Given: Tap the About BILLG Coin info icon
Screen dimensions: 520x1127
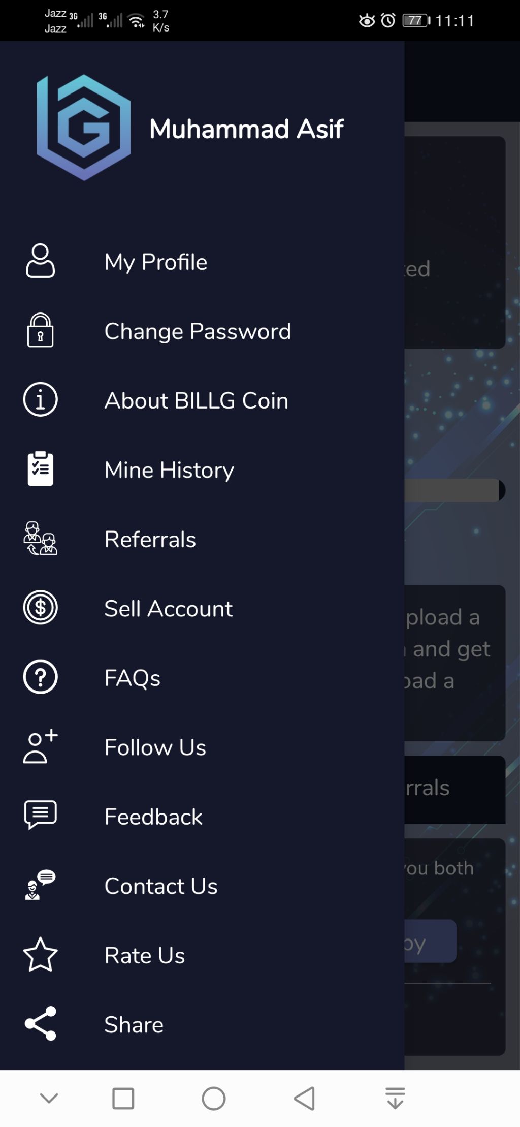Looking at the screenshot, I should pos(40,399).
